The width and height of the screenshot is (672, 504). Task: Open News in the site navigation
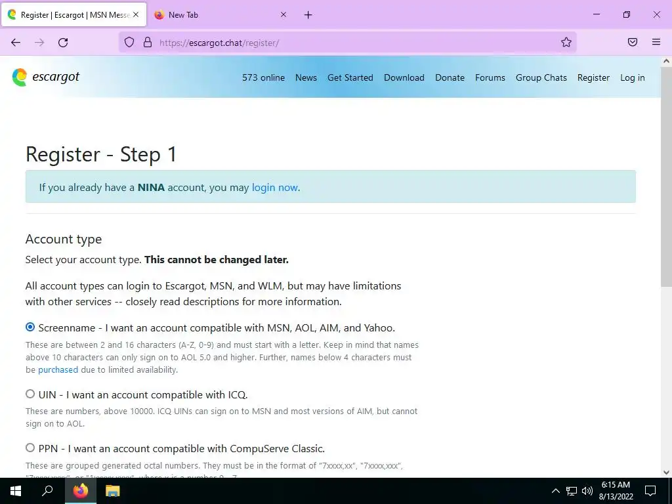[306, 77]
